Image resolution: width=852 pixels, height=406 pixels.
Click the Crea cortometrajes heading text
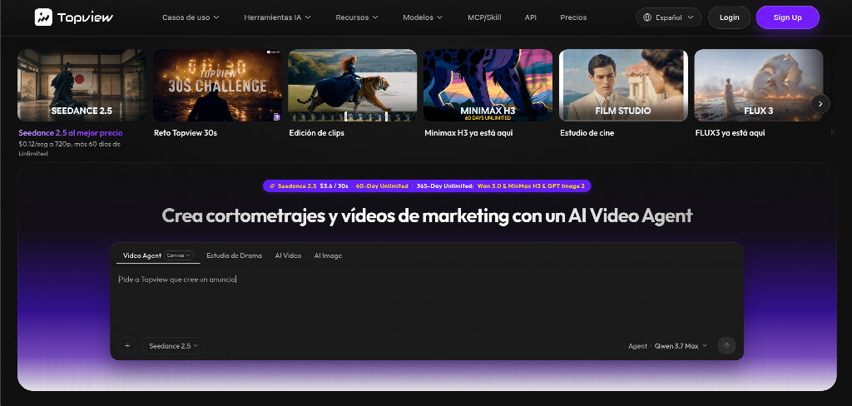[x=427, y=215]
